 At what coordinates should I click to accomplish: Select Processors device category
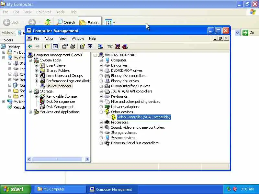(x=119, y=122)
